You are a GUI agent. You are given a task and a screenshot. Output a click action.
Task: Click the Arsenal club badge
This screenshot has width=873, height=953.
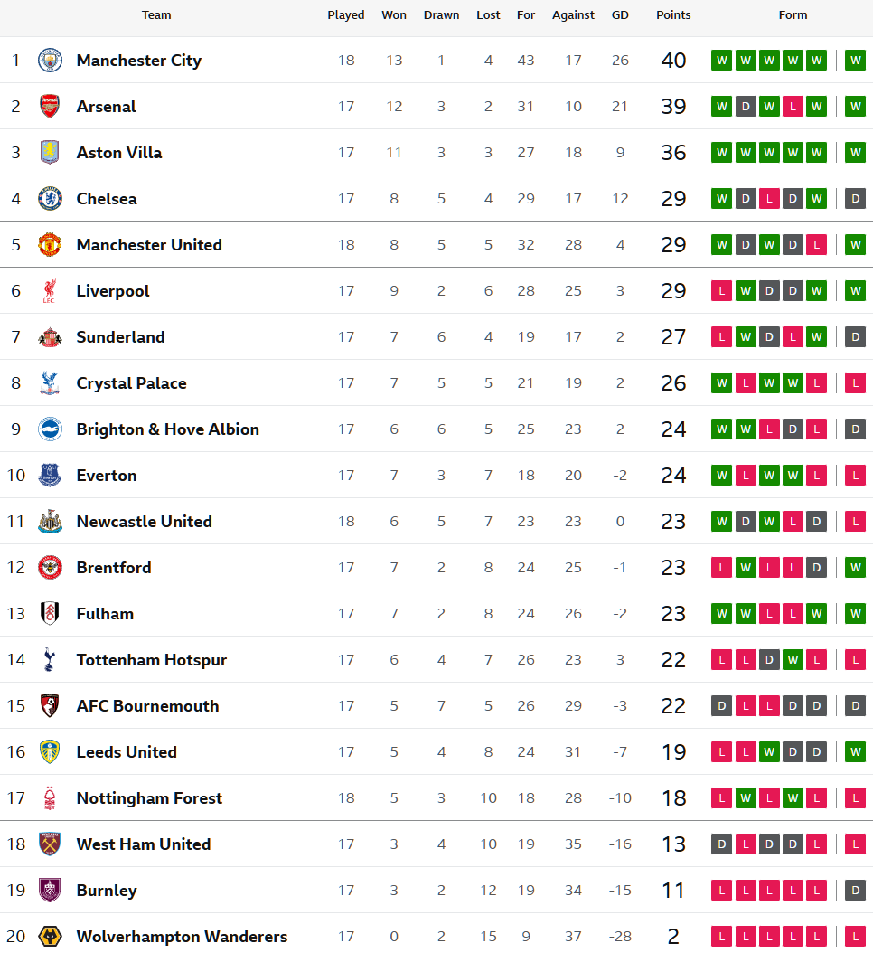[x=50, y=107]
